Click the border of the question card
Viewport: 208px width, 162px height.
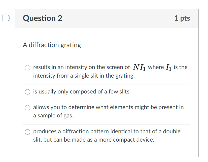coord(15,88)
